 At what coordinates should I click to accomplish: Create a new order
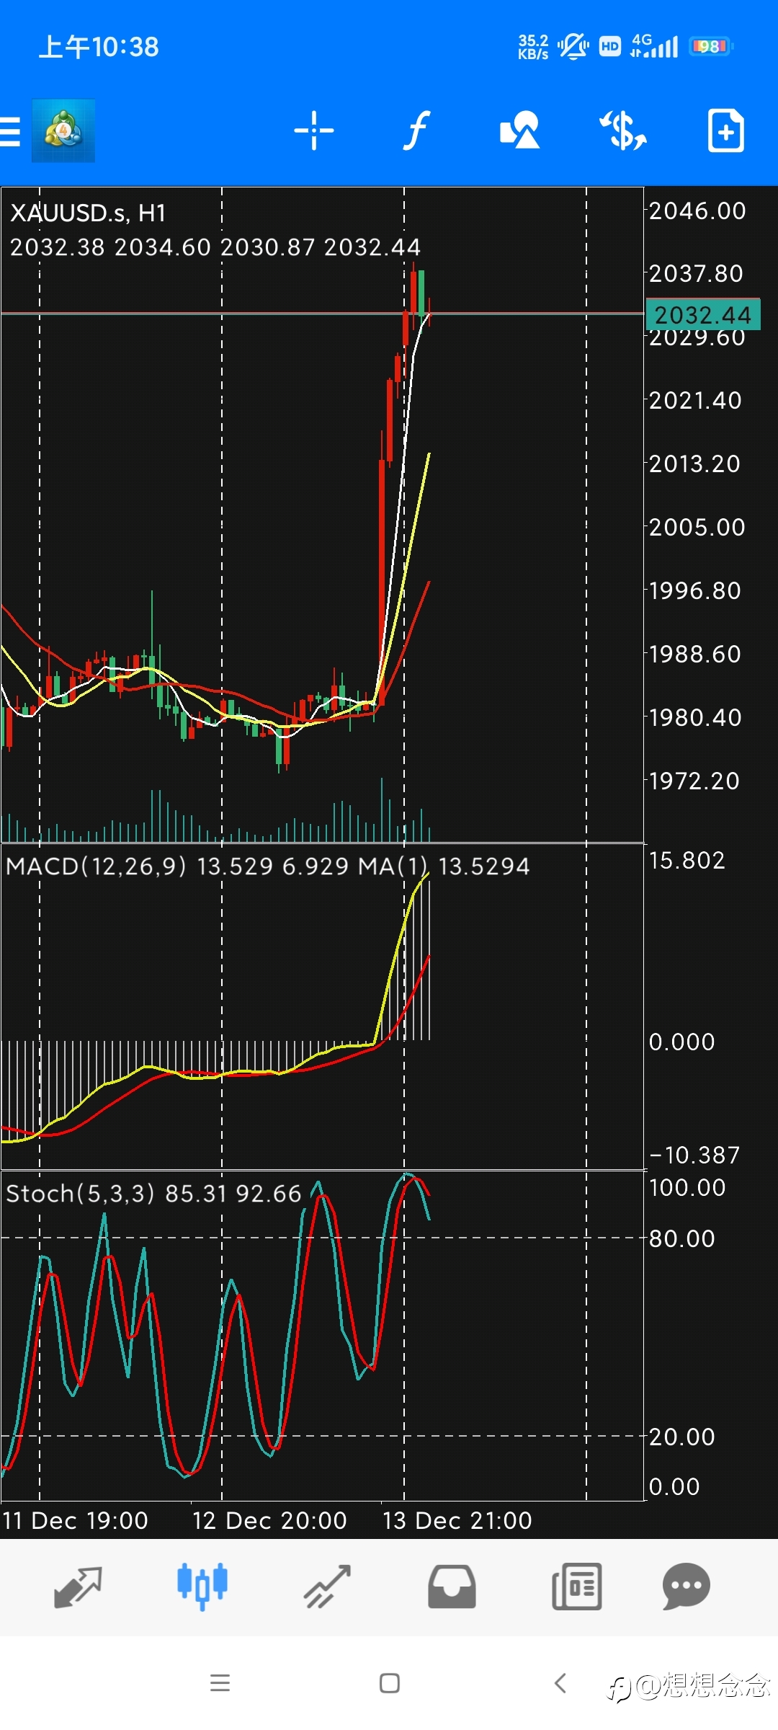coord(725,130)
